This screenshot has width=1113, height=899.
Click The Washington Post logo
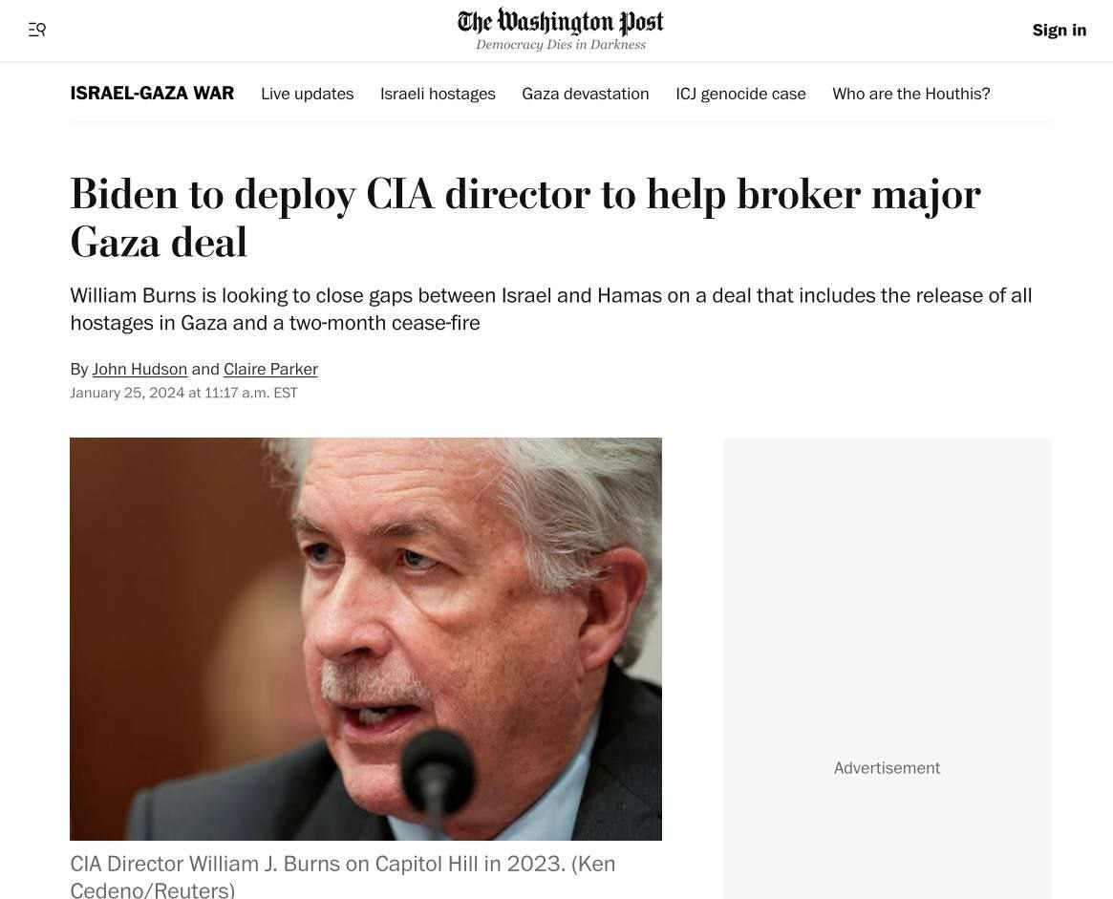point(560,21)
